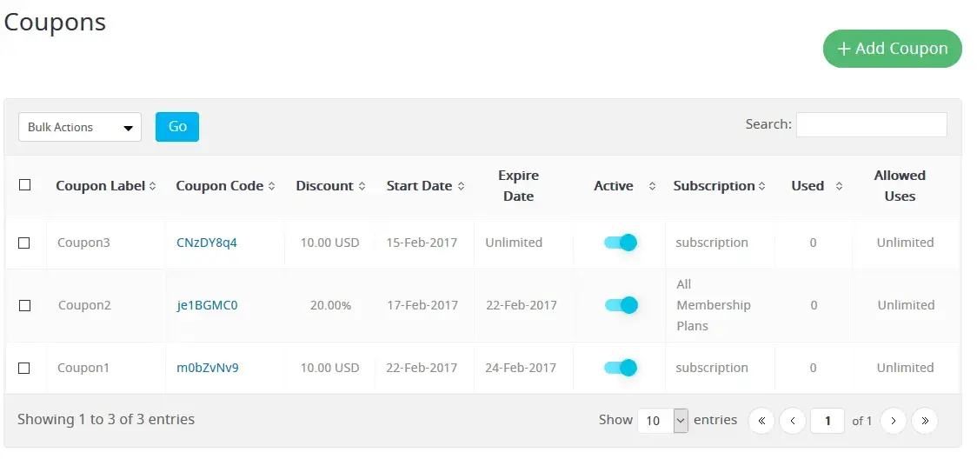
Task: Sort by Start Date column
Action: (425, 186)
